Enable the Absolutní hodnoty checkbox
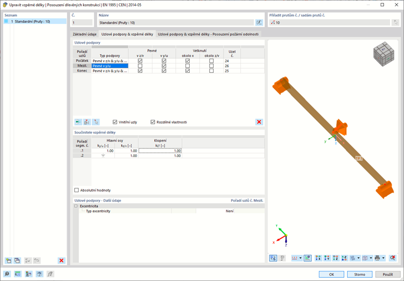 [77, 190]
